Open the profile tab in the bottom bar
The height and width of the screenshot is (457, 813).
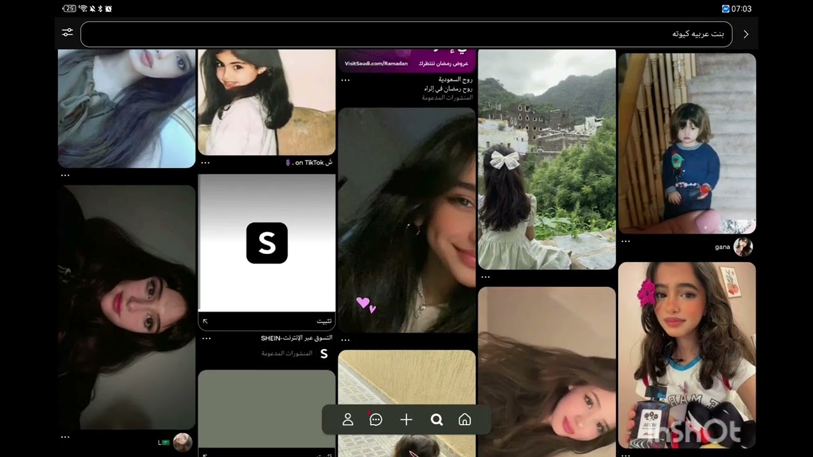pos(347,420)
